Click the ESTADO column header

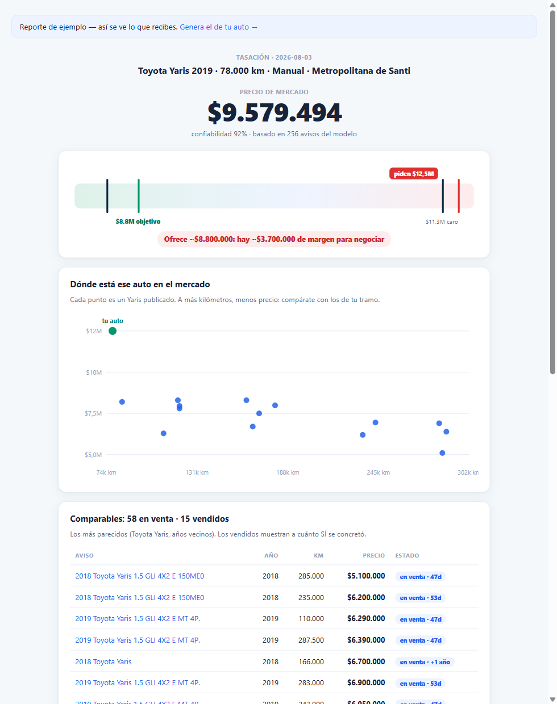pos(407,555)
